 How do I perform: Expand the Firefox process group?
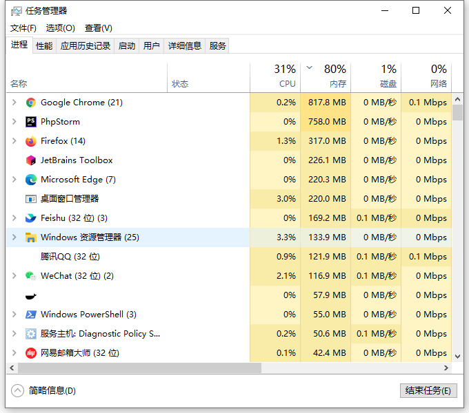point(14,141)
